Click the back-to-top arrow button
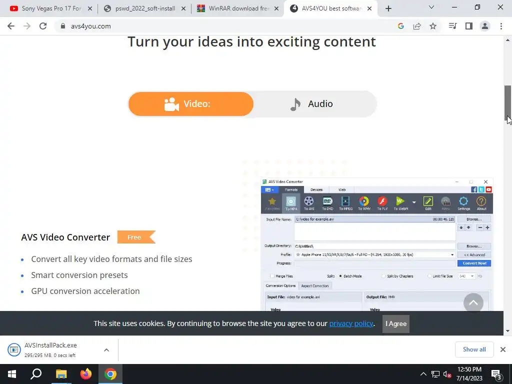The height and width of the screenshot is (384, 512). point(473,302)
